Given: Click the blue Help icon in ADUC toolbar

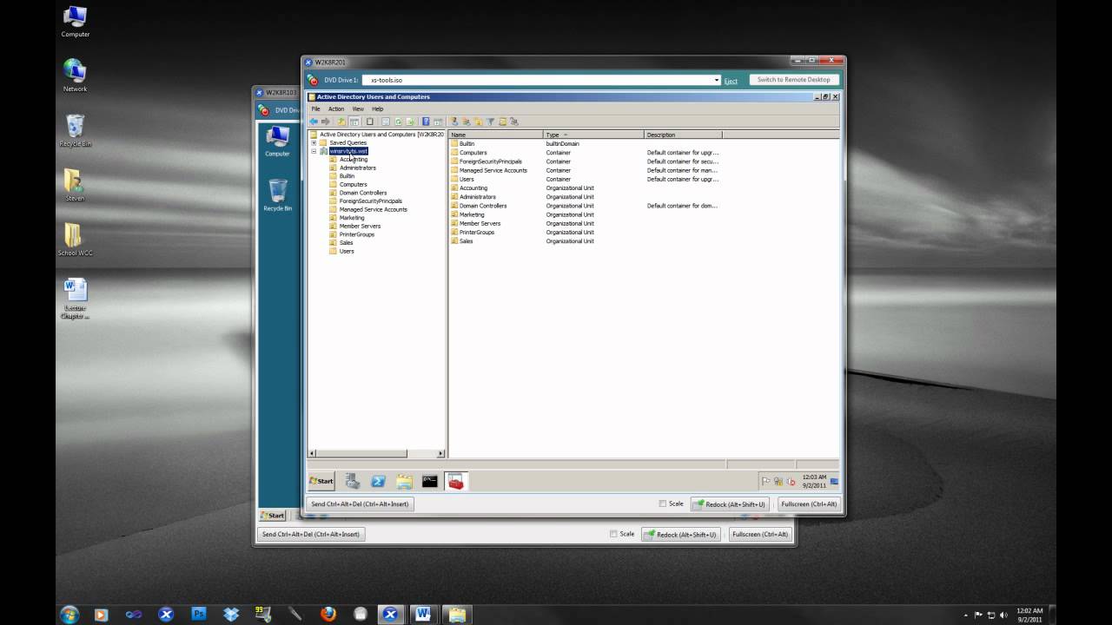Looking at the screenshot, I should tap(427, 122).
